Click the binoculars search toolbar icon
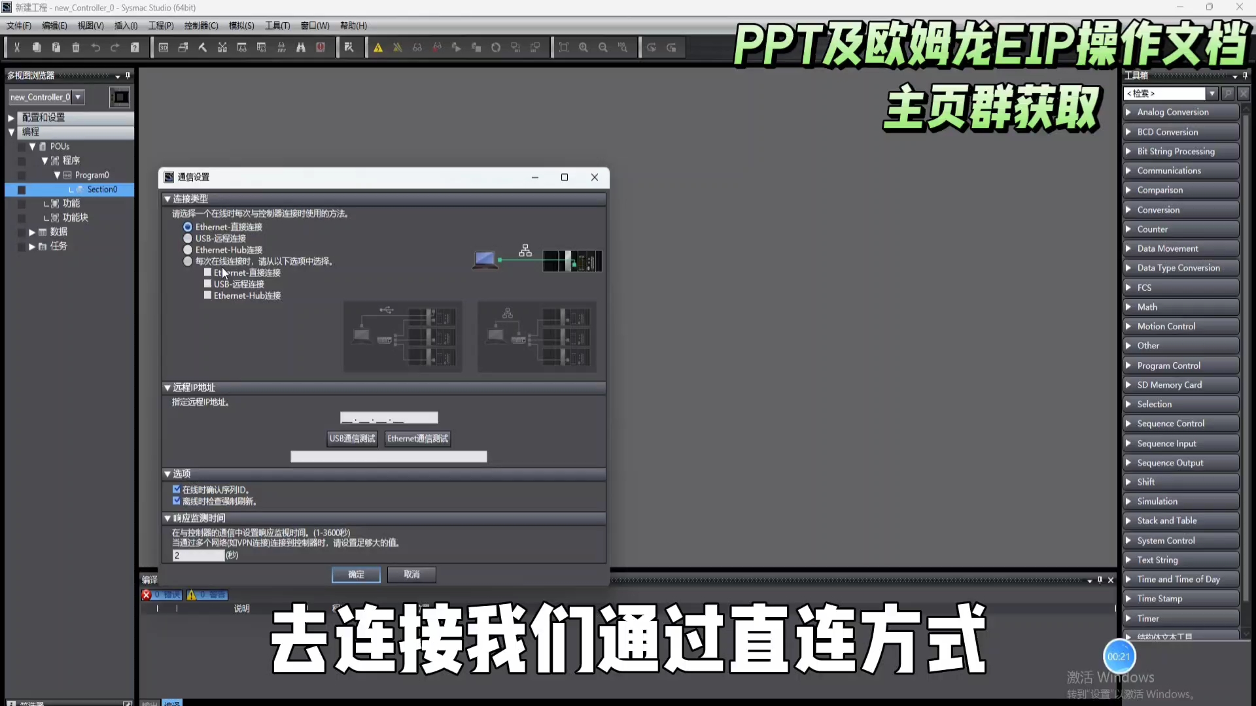The height and width of the screenshot is (706, 1256). (x=301, y=48)
